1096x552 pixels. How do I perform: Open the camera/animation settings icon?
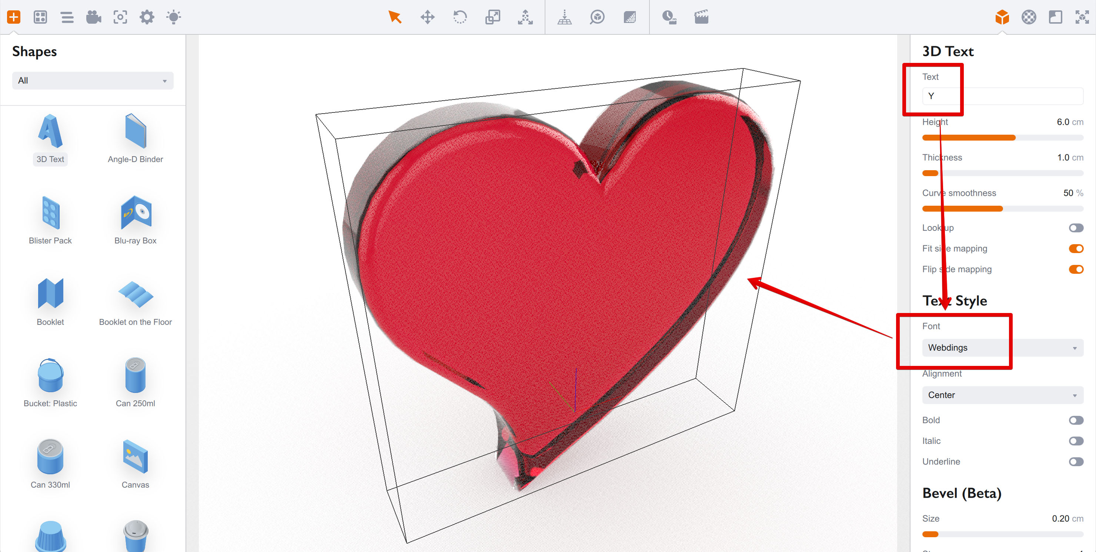tap(94, 17)
